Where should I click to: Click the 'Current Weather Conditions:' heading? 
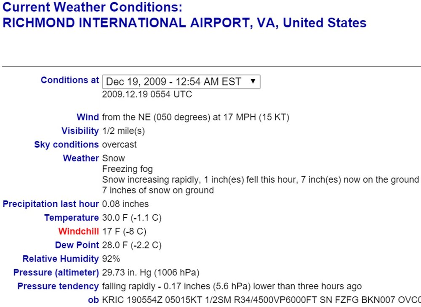pyautogui.click(x=92, y=7)
